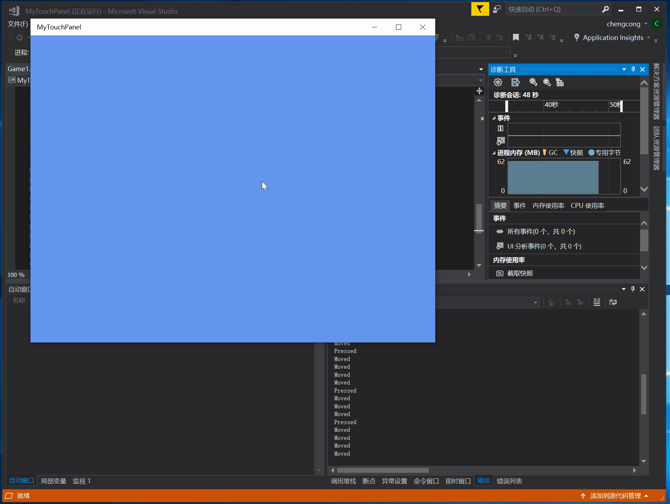
Task: Toggle auto-hide pin on the output panel
Action: [633, 289]
